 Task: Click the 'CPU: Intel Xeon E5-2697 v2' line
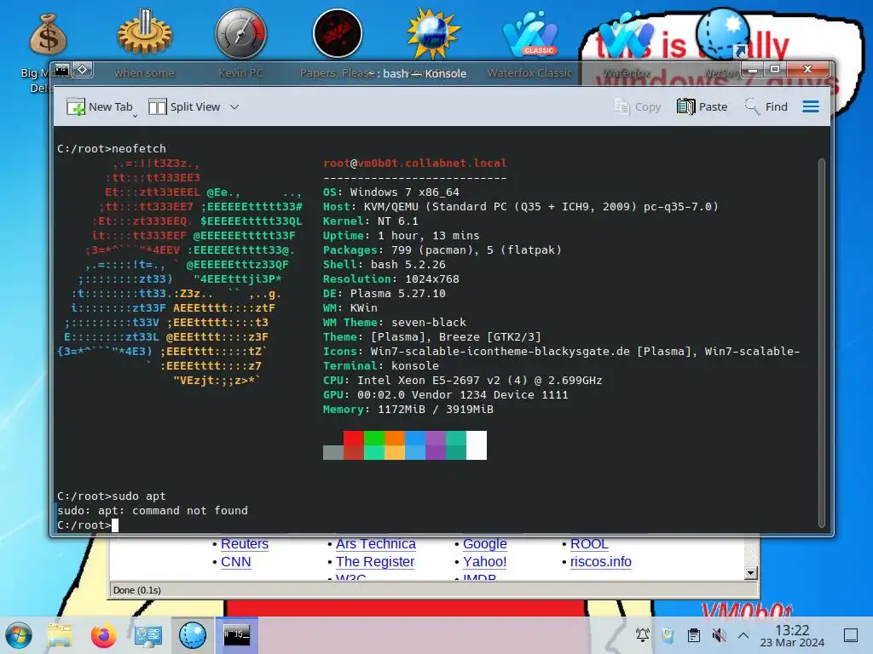pyautogui.click(x=463, y=381)
